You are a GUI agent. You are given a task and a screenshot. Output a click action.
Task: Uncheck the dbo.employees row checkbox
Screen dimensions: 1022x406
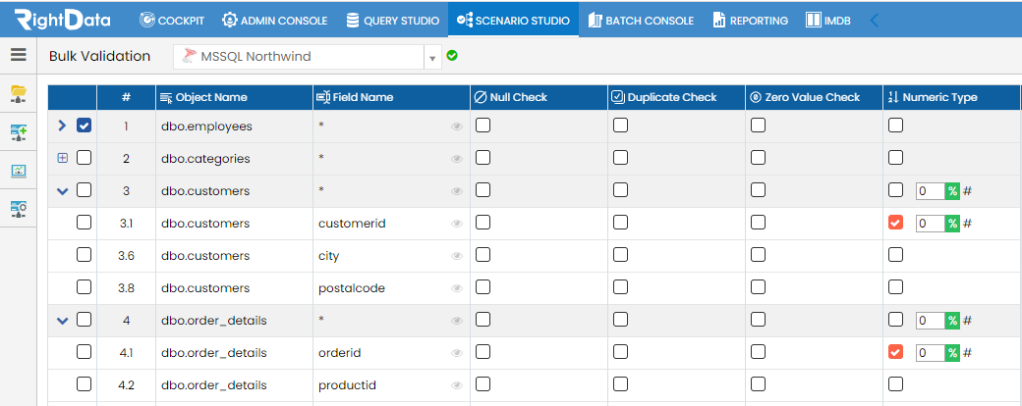85,126
